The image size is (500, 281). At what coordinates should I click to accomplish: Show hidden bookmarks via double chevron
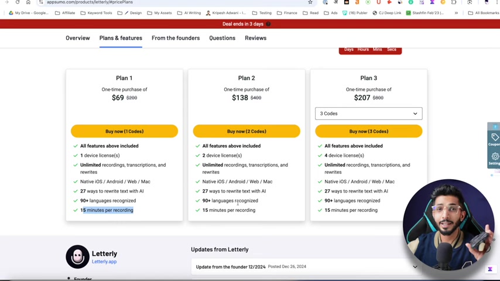coord(456,13)
